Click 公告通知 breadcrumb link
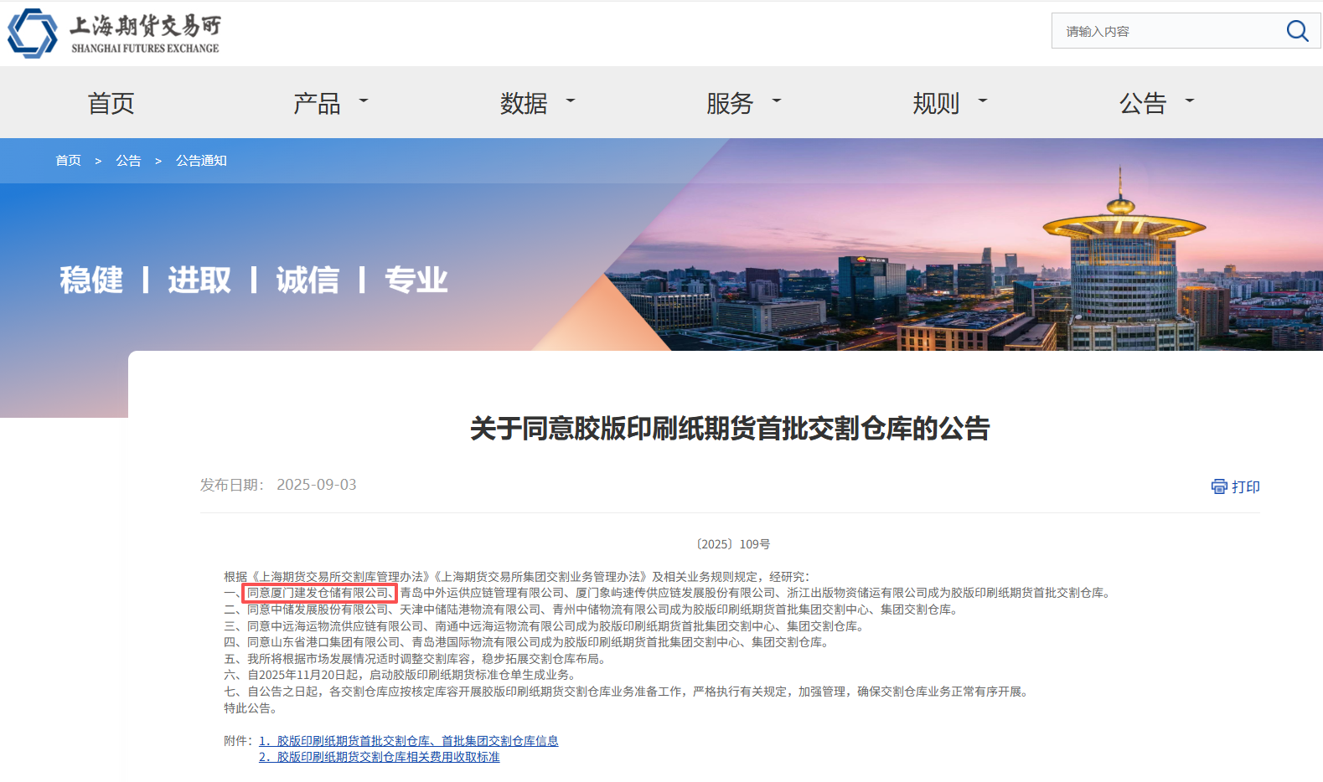The height and width of the screenshot is (782, 1323). point(201,161)
